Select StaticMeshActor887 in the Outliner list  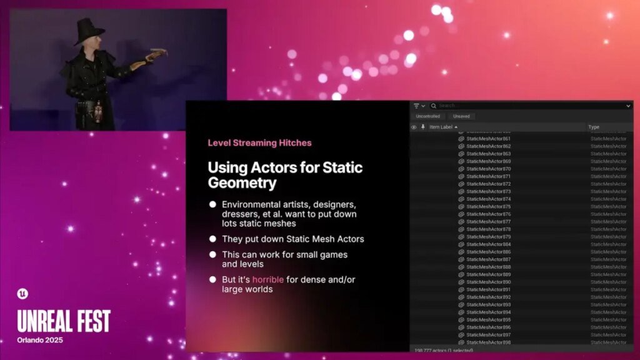489,259
